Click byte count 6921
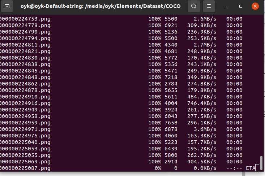This screenshot has width=265, height=176. click(x=171, y=26)
